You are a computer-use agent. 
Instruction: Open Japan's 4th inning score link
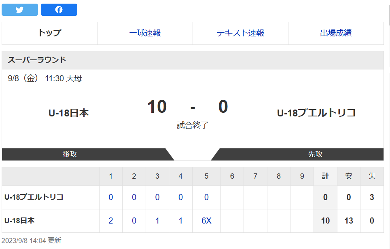pos(180,221)
